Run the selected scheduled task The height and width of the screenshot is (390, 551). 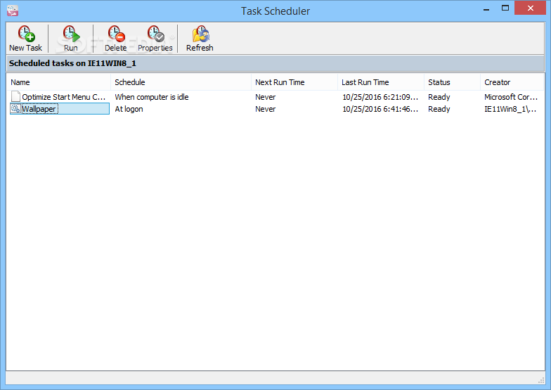click(70, 38)
